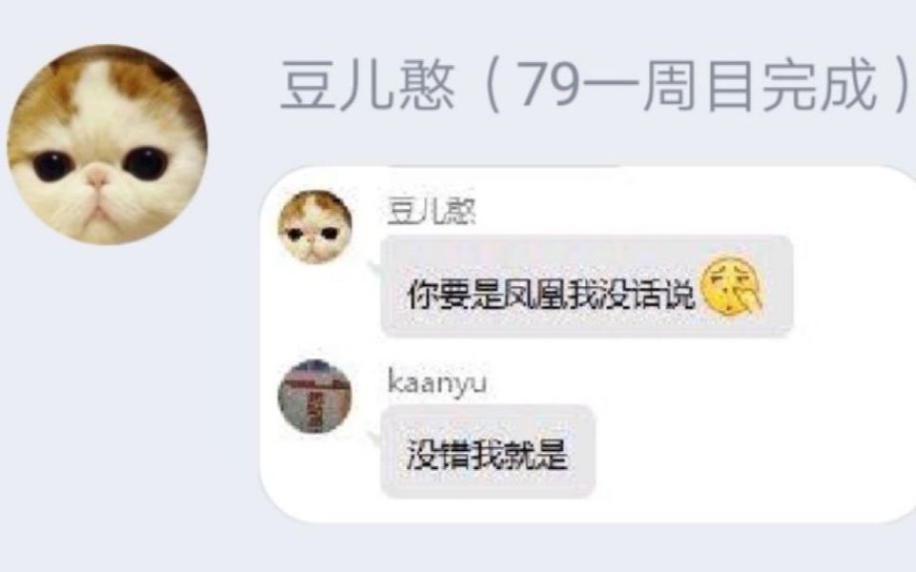
Task: Select the 你要是凤凰我没话说 message bubble
Action: click(587, 286)
